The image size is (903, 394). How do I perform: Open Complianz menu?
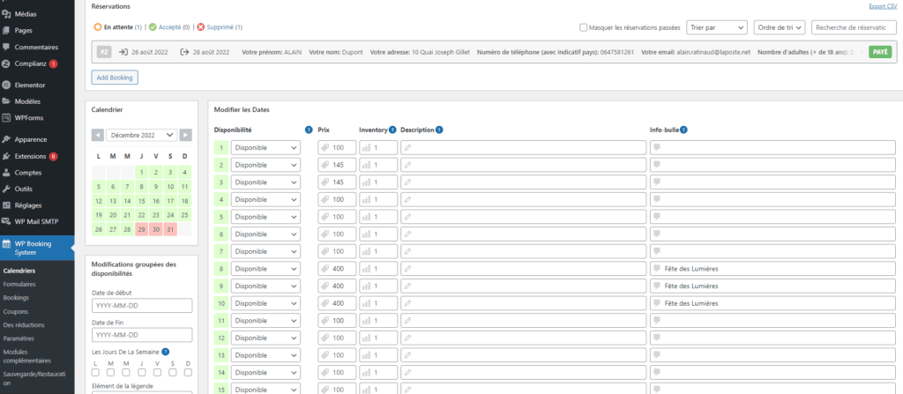click(30, 63)
